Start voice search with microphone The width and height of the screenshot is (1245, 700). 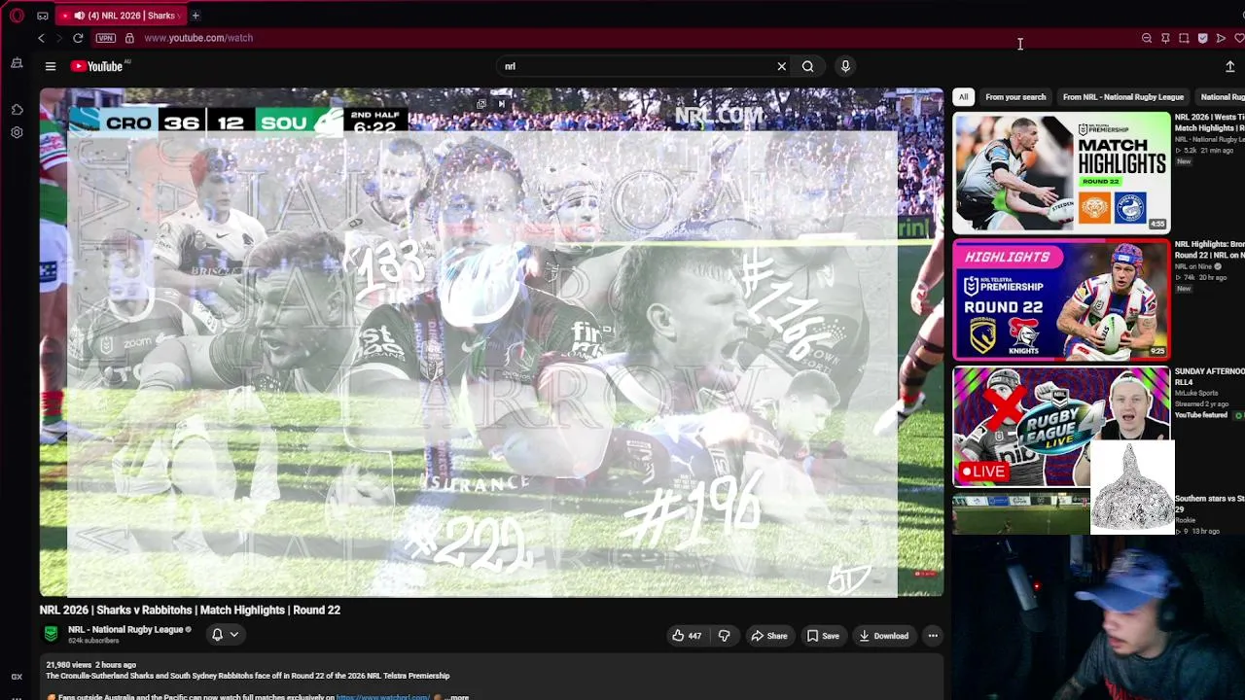point(845,66)
